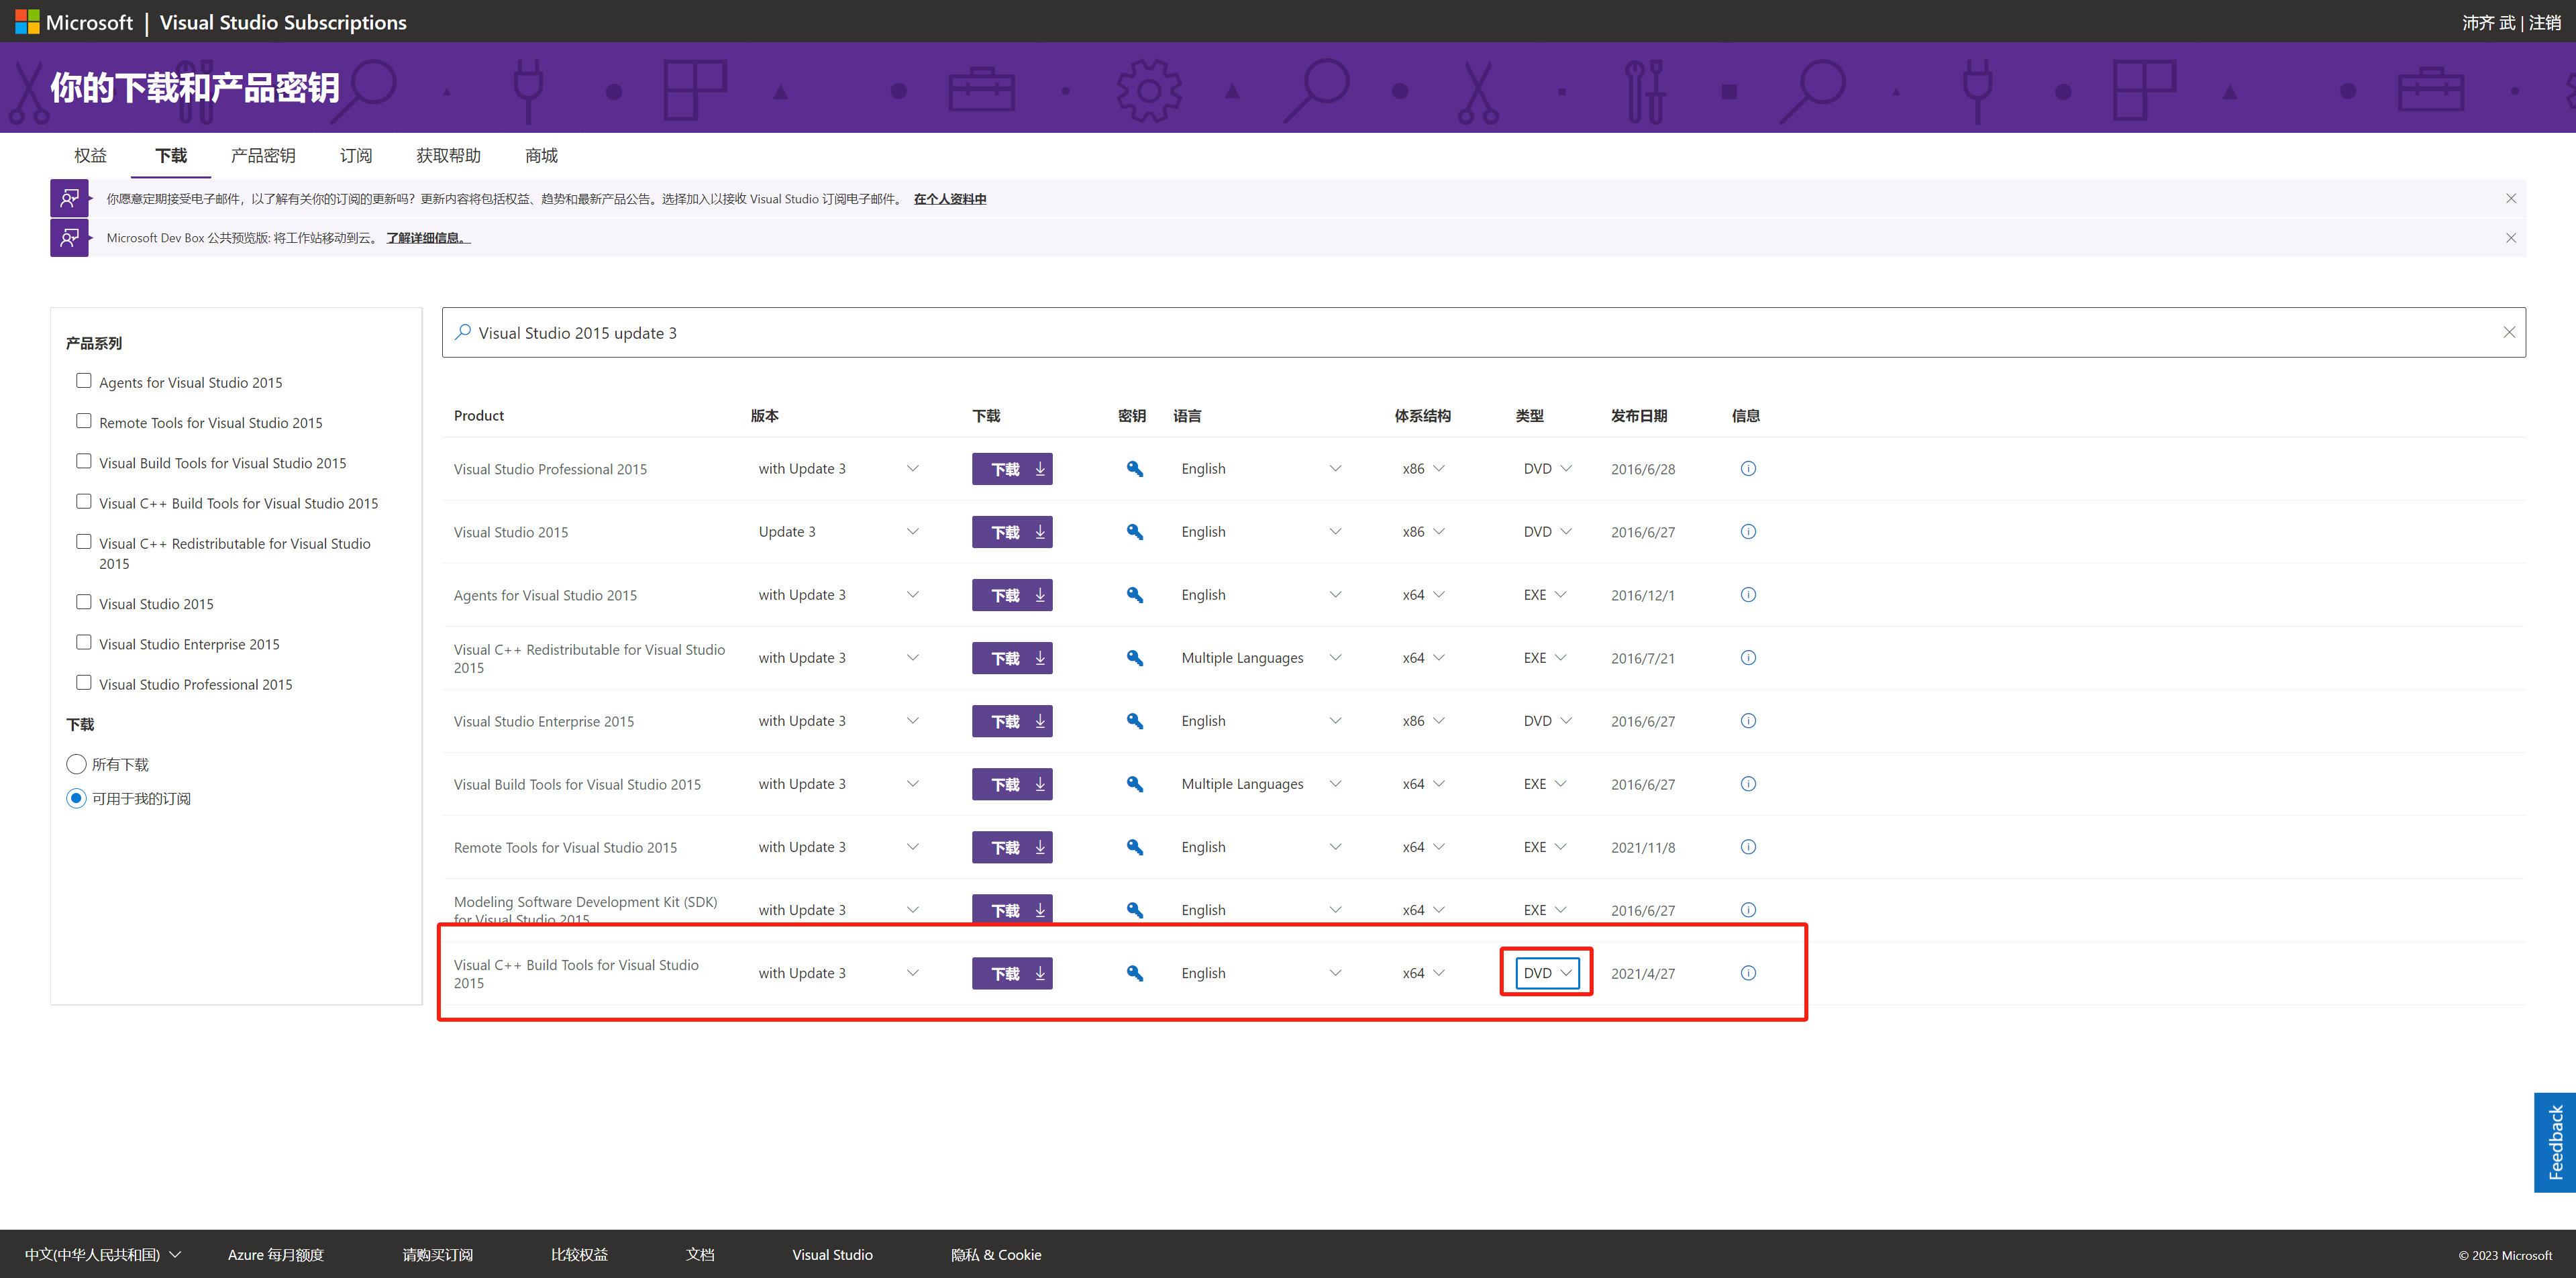Open language dropdown for Visual Studio 2015 row

pos(1261,532)
